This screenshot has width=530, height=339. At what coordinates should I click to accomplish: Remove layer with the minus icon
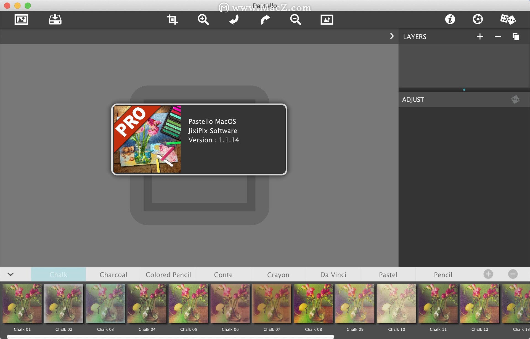click(x=498, y=36)
